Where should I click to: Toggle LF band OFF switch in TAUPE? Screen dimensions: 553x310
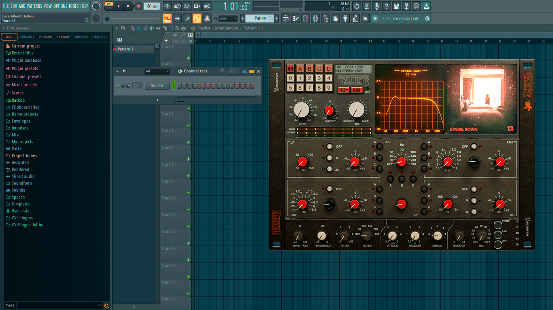pos(330,147)
